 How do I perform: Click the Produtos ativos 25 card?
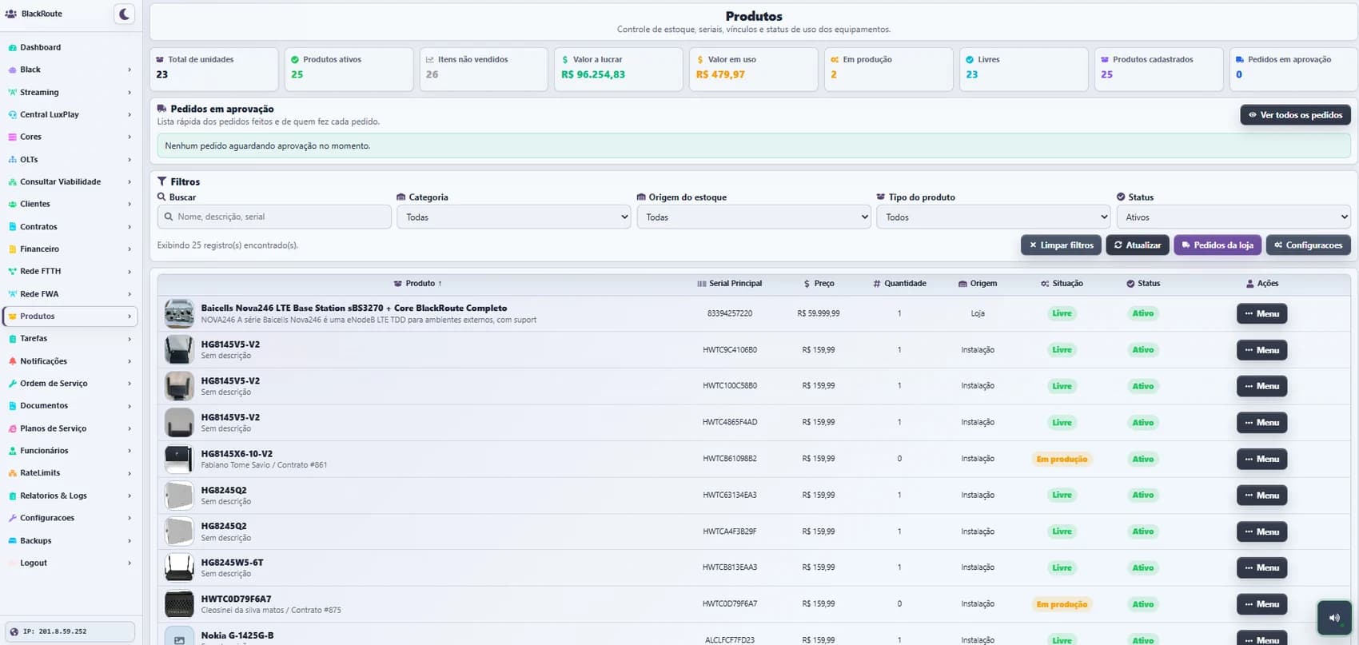349,69
